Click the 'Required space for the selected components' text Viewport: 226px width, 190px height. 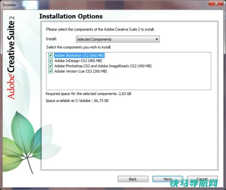coord(88,94)
